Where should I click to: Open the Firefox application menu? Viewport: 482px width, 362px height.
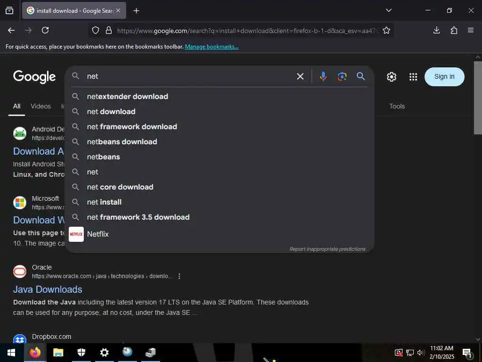(x=471, y=30)
